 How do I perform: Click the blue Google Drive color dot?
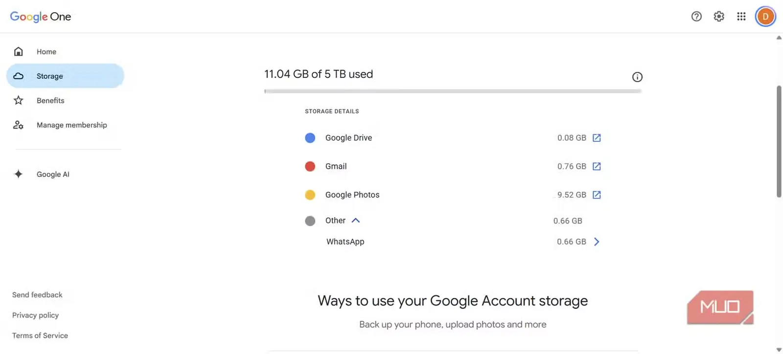[310, 138]
